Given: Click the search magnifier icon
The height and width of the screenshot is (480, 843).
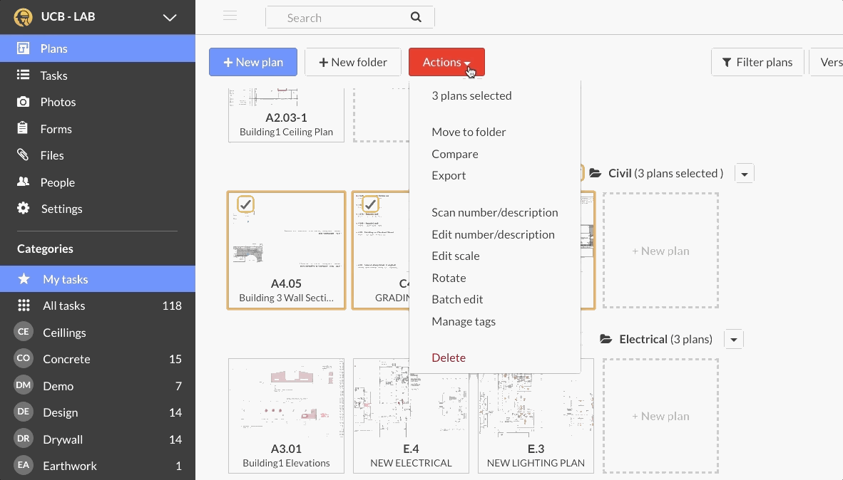Looking at the screenshot, I should tap(417, 18).
